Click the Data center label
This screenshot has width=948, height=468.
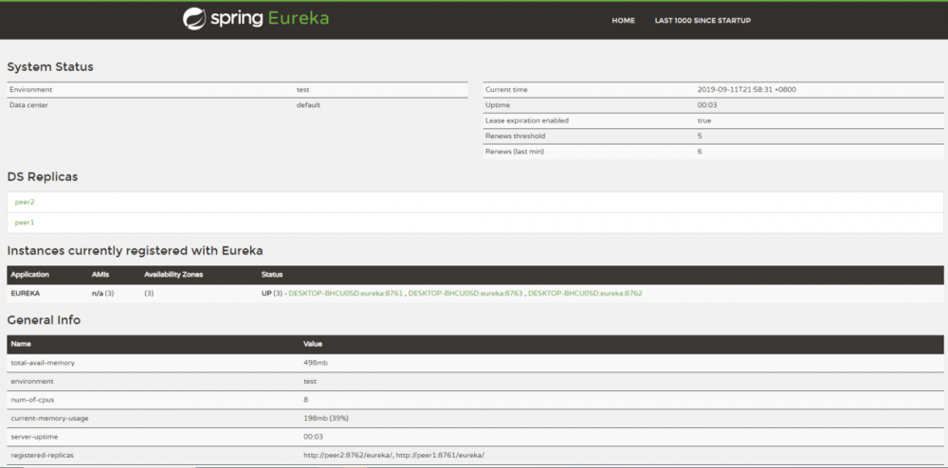click(x=28, y=105)
